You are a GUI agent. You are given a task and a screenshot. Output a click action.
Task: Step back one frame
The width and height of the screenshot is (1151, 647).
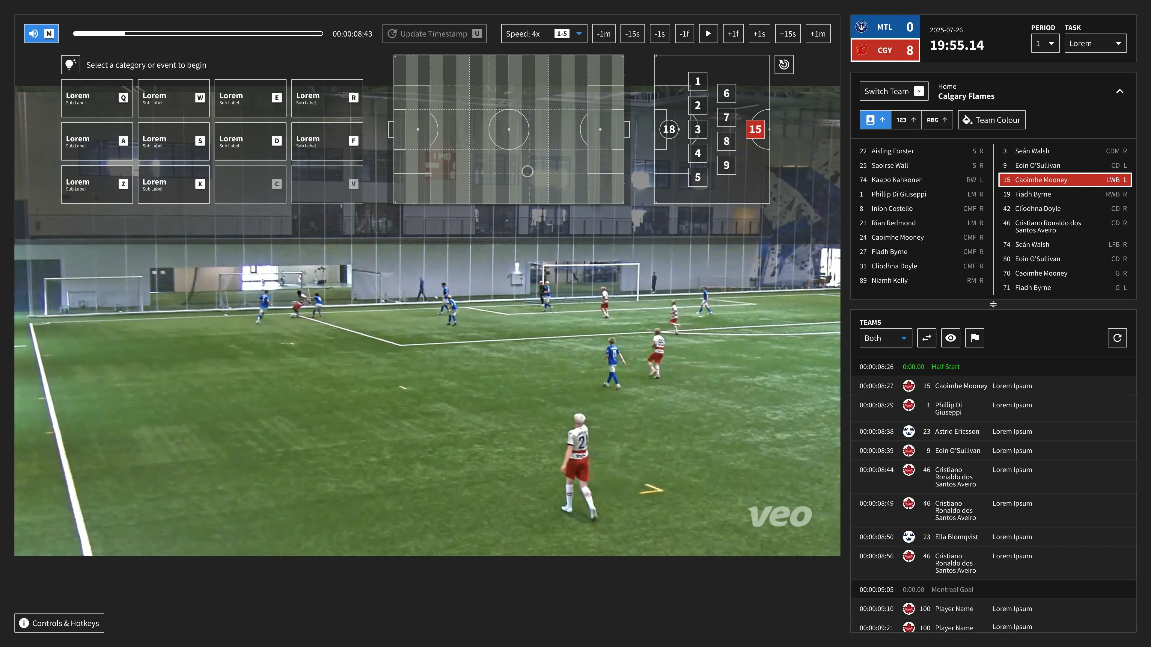(x=684, y=34)
